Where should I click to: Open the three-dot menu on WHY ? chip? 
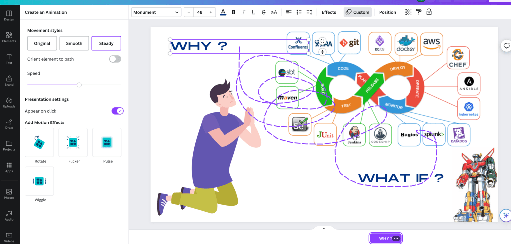(396, 238)
